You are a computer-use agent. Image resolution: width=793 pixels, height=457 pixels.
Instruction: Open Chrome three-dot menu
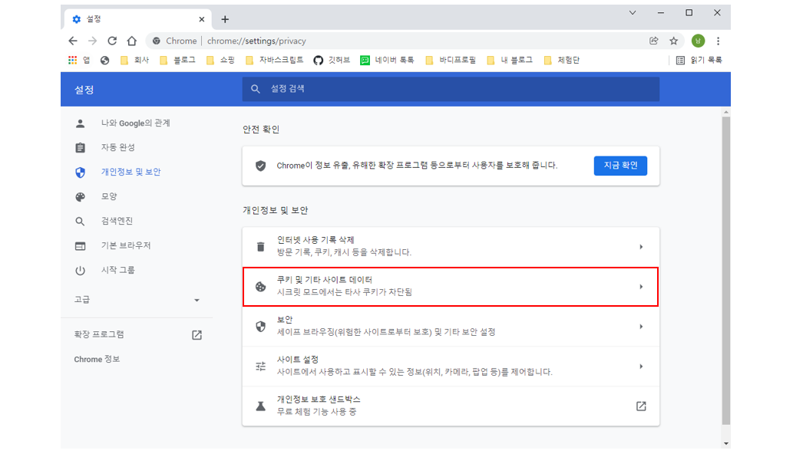[718, 41]
